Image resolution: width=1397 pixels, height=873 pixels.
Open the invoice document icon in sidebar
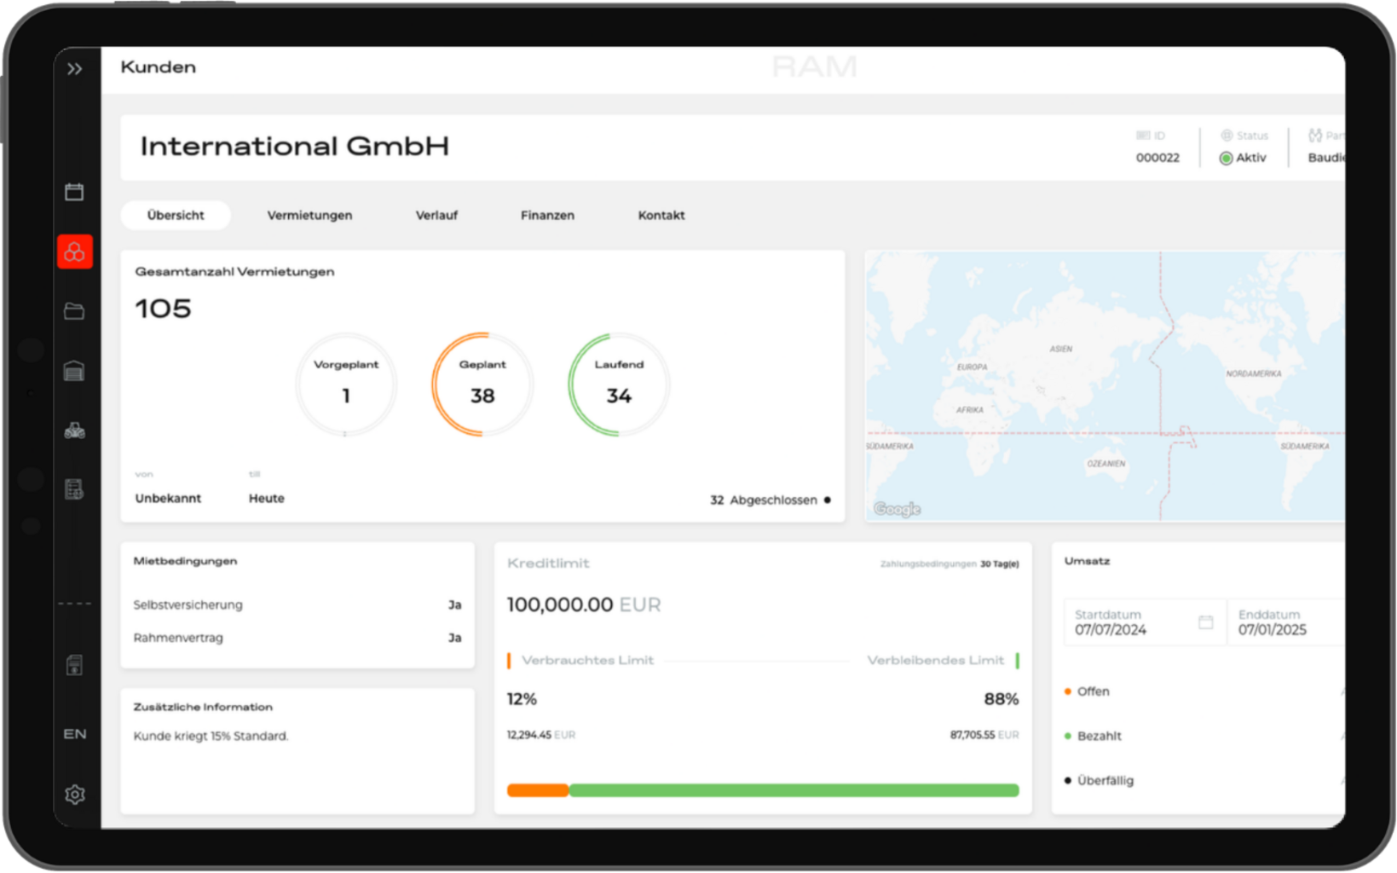point(75,665)
